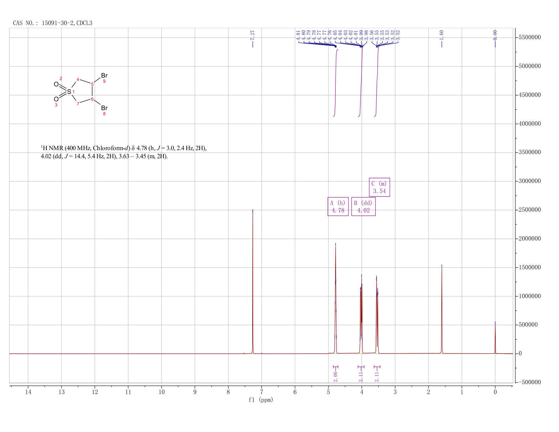
Task: Click the sulfur atom S in structure
Action: pyautogui.click(x=69, y=92)
